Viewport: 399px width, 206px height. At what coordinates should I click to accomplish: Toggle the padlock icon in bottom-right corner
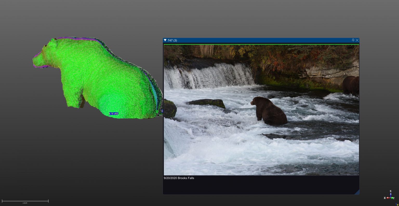click(x=397, y=204)
